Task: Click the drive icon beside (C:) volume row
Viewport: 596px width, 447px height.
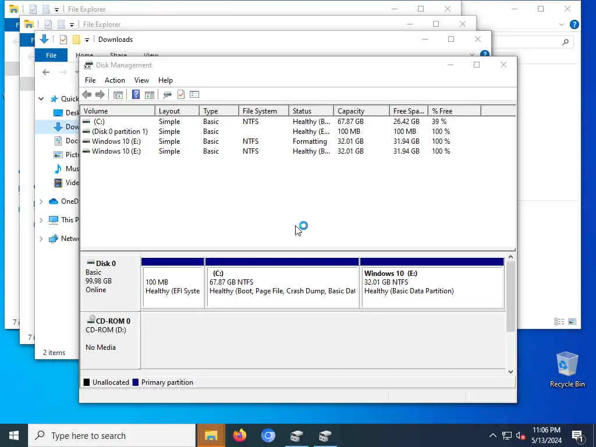Action: coord(86,122)
